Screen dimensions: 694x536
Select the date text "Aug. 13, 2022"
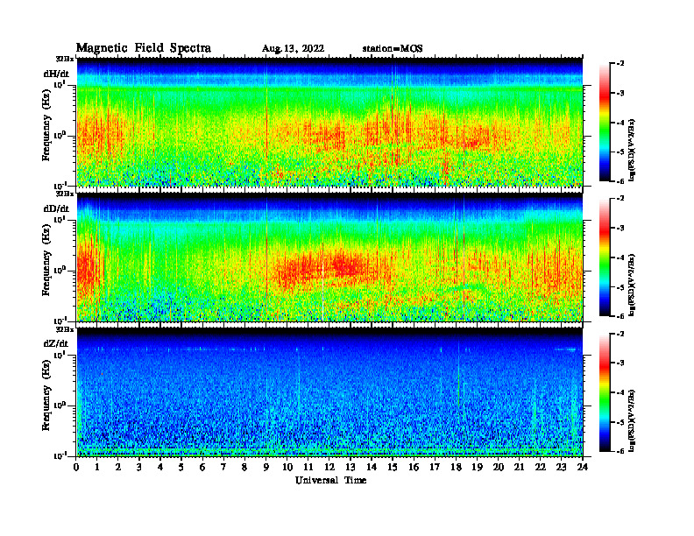pos(293,49)
